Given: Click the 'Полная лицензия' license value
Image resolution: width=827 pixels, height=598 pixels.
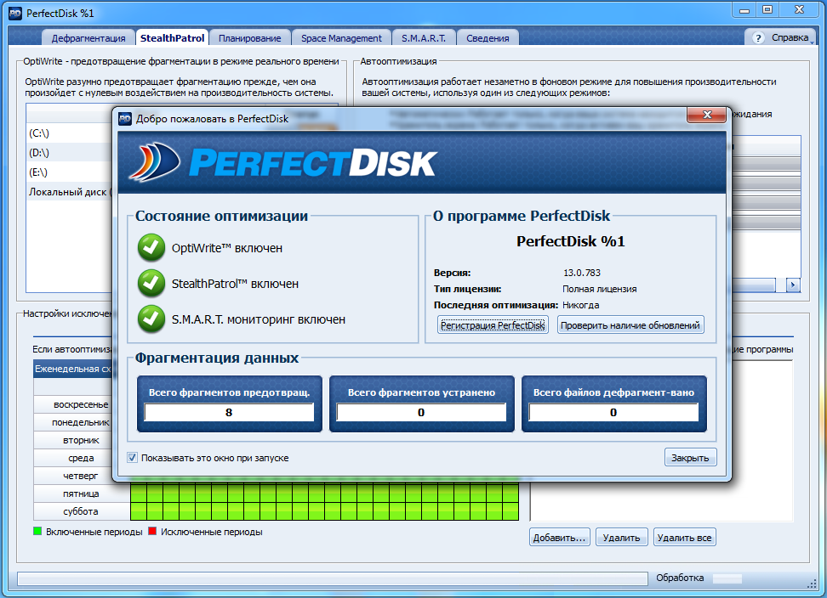Looking at the screenshot, I should click(600, 289).
